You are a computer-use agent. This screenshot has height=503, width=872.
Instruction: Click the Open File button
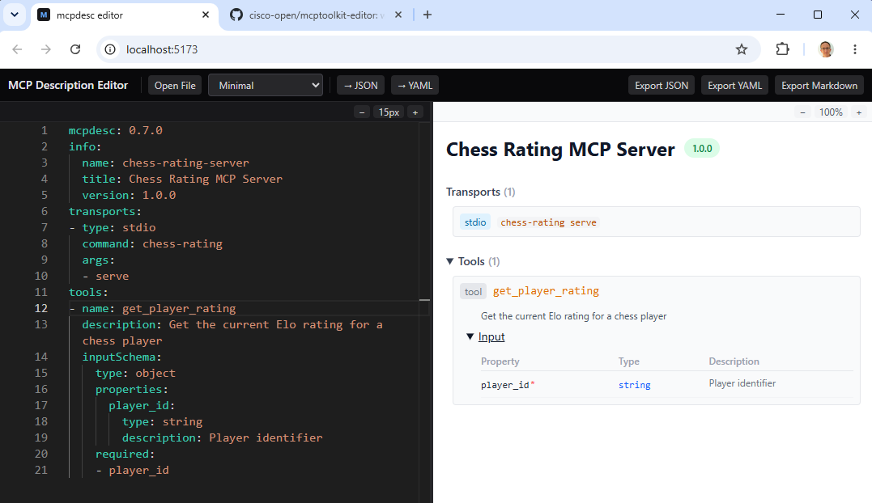click(175, 86)
